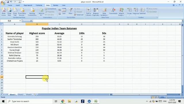
Task: Click the Select All corner button
Action: pos(2,24)
